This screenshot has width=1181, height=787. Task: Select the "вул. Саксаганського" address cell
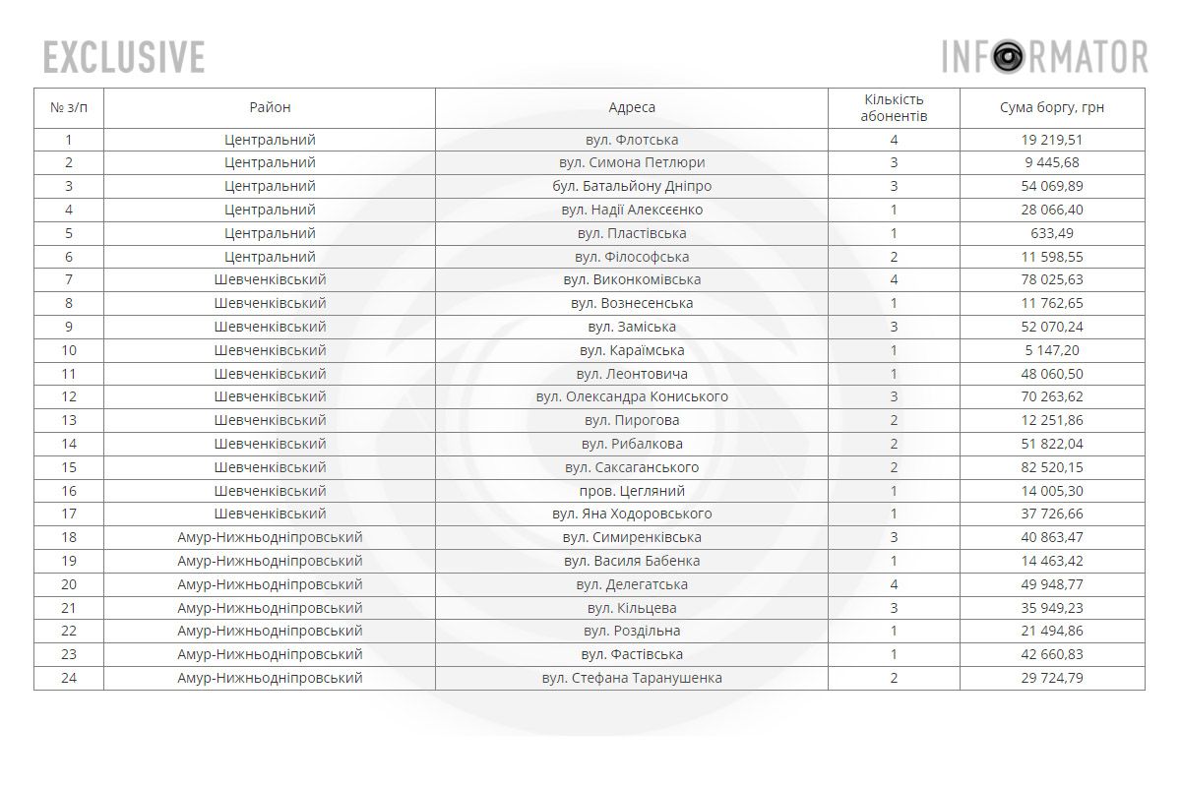pyautogui.click(x=632, y=467)
